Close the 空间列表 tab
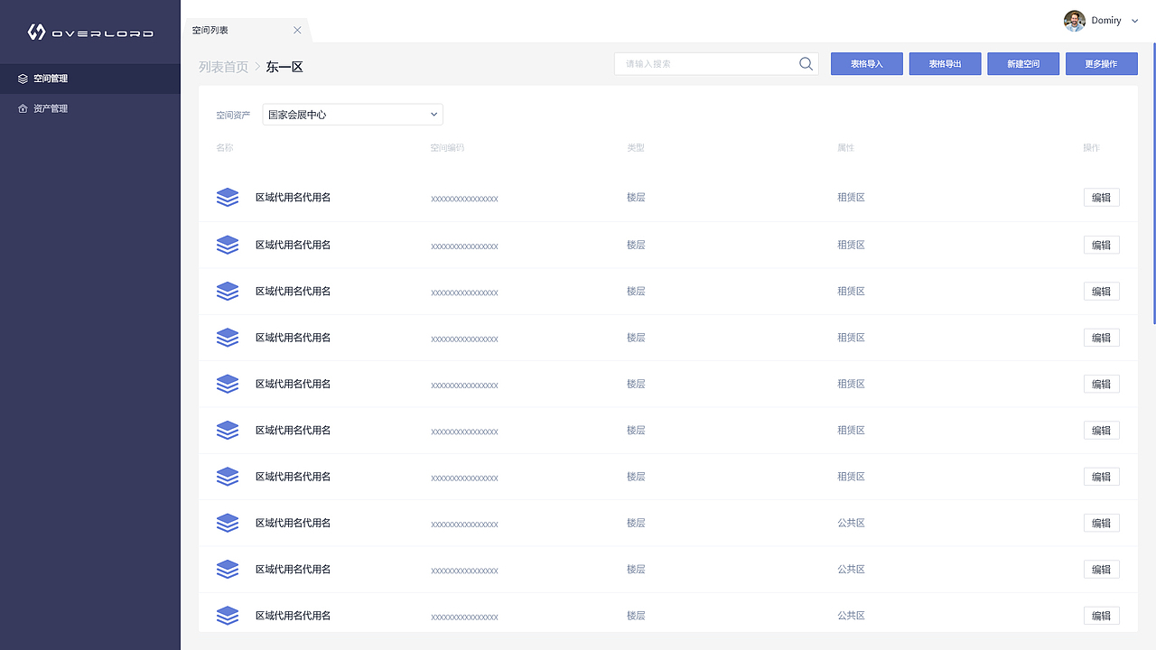The width and height of the screenshot is (1156, 650). point(297,31)
